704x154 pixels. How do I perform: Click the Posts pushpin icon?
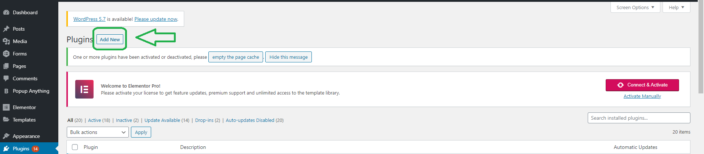6,29
